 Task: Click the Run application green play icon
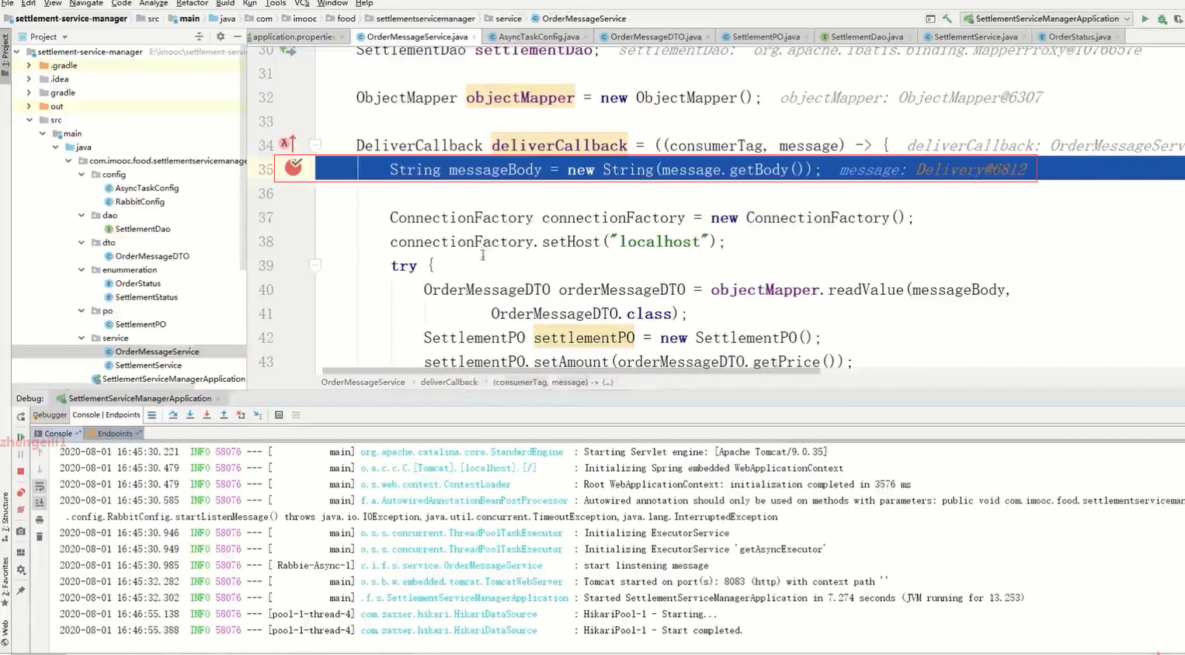tap(1145, 19)
